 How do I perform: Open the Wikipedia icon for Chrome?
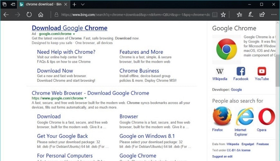click(x=220, y=71)
